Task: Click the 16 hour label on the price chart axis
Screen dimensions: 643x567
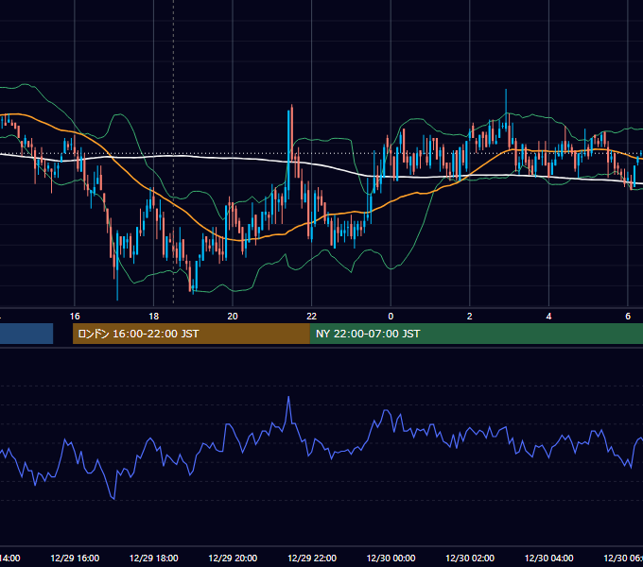Action: tap(75, 317)
